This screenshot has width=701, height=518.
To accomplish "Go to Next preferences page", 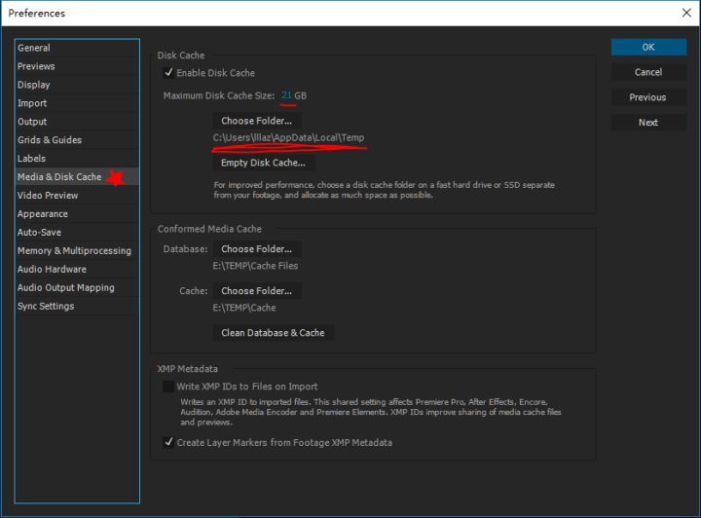I will point(647,123).
